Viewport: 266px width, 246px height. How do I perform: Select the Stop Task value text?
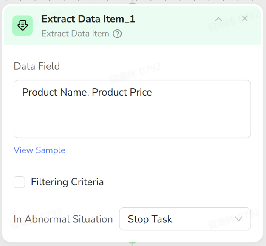click(x=150, y=219)
